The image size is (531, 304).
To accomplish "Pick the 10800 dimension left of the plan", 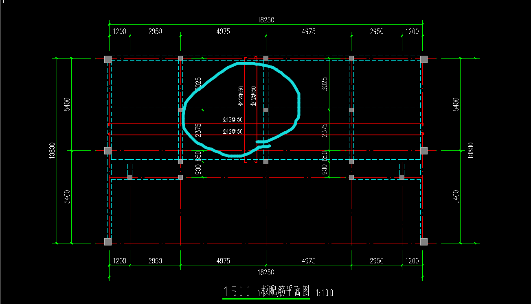I will [x=53, y=151].
